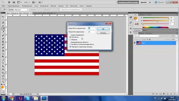Click the Масштаб по горизонтали field

pyautogui.click(x=91, y=28)
